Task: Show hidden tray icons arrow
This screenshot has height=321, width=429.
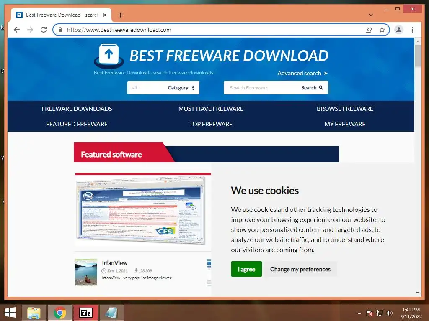Action: (x=359, y=313)
